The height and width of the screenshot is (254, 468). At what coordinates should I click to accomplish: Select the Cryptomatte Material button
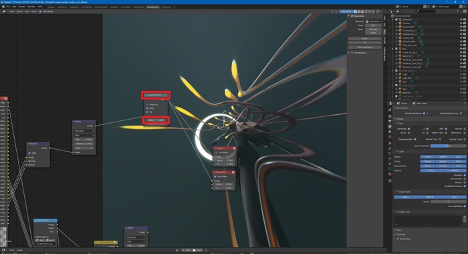pyautogui.click(x=430, y=197)
